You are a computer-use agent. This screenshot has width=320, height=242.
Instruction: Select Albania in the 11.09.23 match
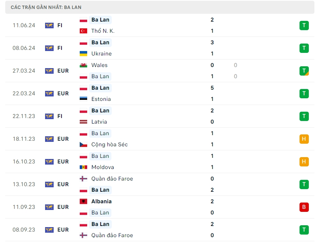pyautogui.click(x=101, y=201)
